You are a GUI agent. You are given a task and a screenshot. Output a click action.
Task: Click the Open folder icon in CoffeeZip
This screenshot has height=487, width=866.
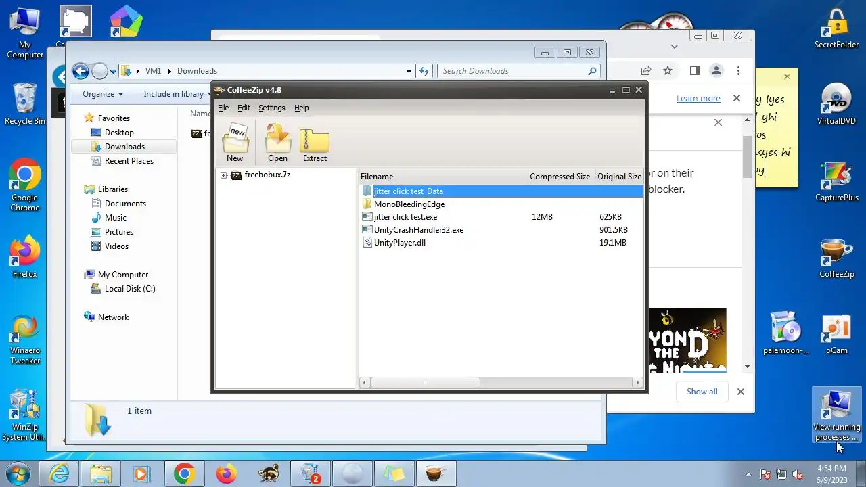point(277,143)
